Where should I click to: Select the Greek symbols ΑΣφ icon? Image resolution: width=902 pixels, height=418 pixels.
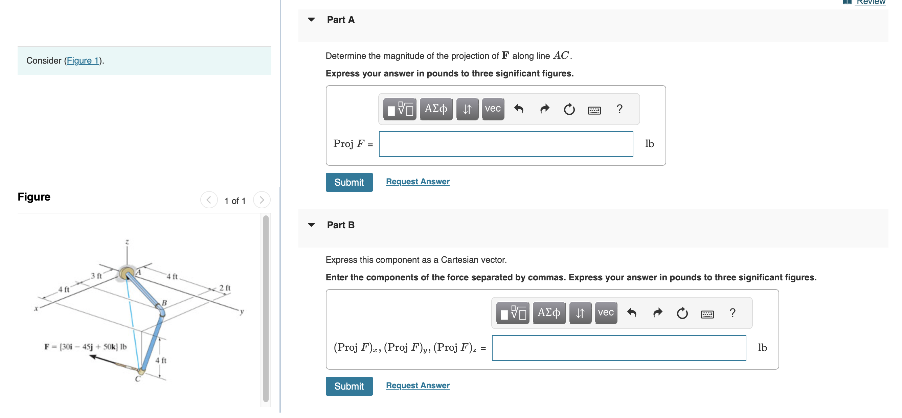(x=436, y=109)
